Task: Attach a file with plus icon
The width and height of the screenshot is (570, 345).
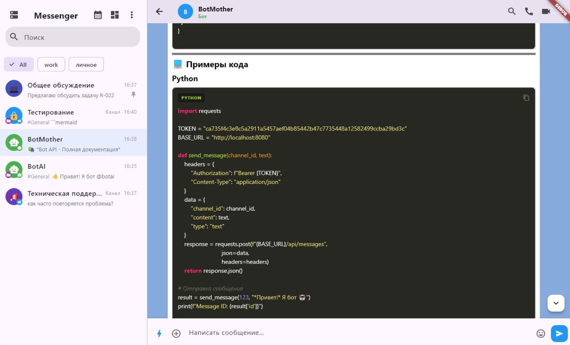Action: [176, 333]
